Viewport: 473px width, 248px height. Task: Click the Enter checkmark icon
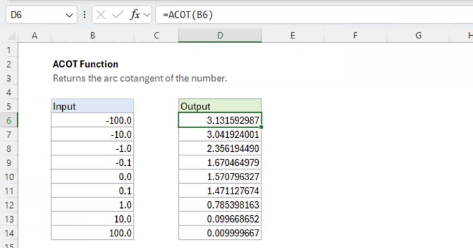click(x=117, y=15)
